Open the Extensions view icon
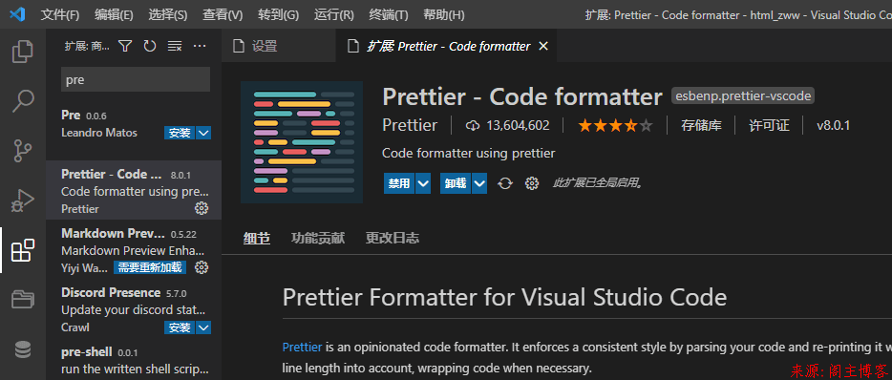Screen dimensions: 892x380 click(x=23, y=250)
